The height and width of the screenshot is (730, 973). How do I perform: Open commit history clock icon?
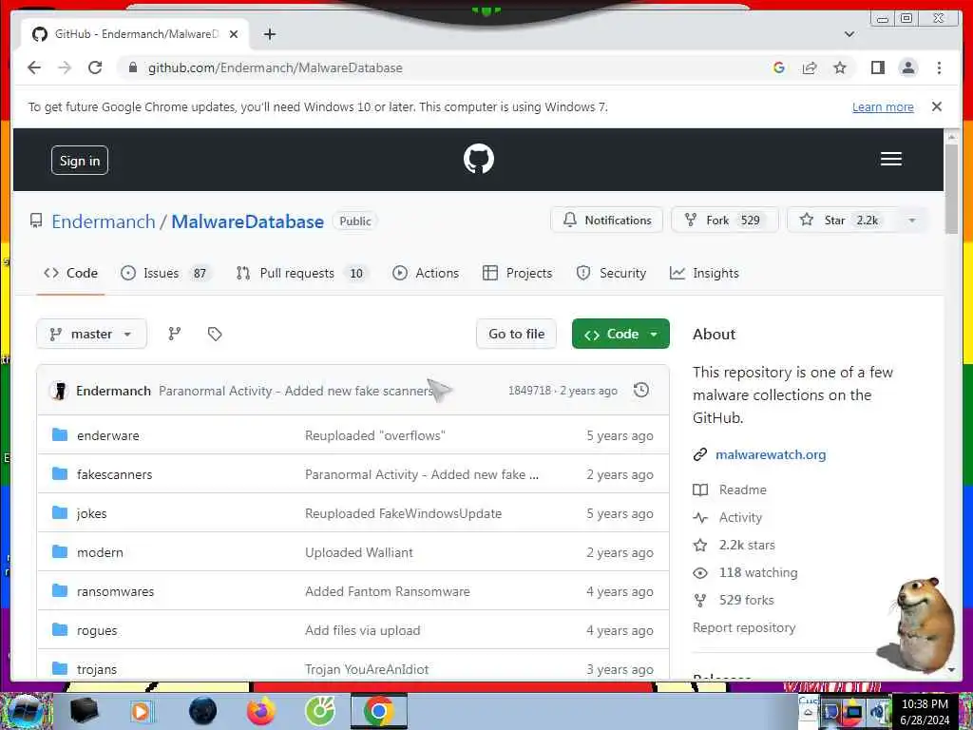click(641, 390)
